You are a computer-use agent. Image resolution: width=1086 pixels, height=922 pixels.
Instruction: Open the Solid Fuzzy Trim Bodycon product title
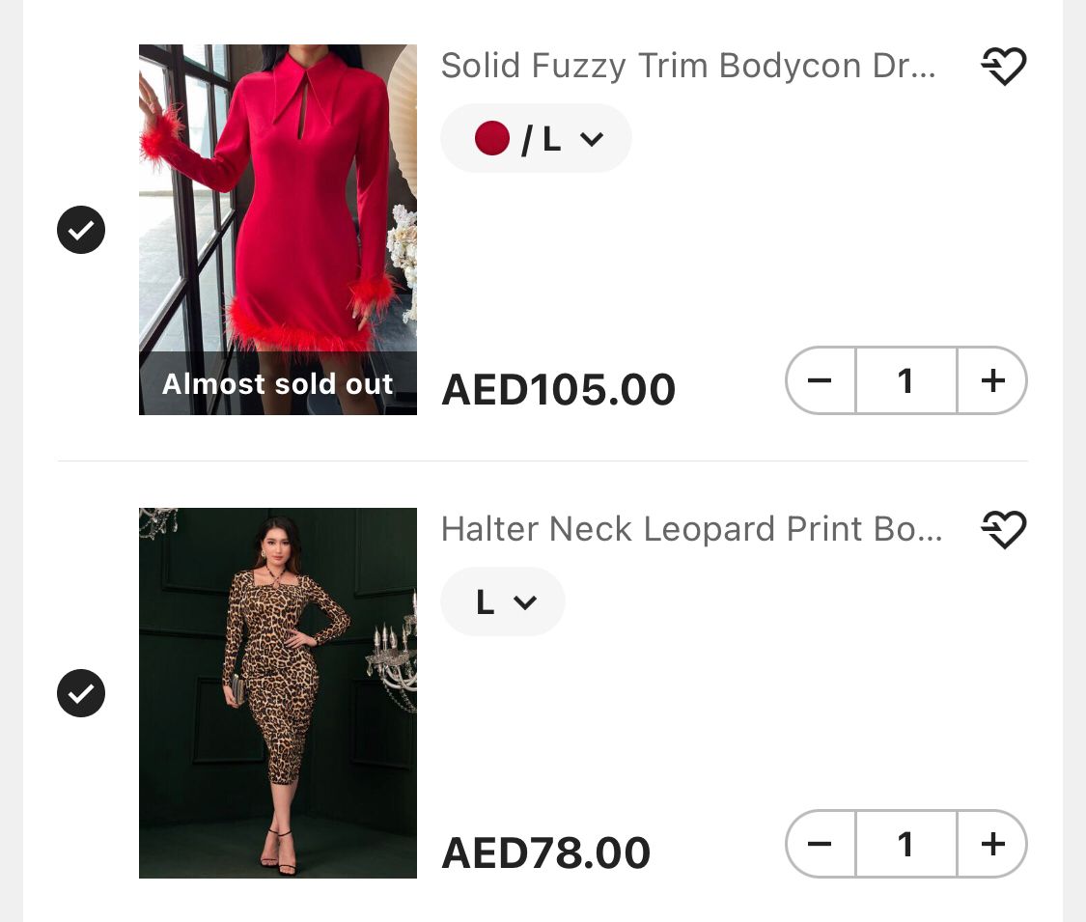point(688,66)
